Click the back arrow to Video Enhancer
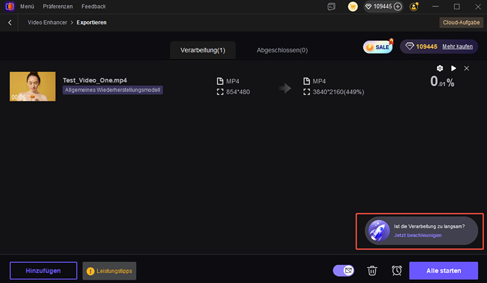 point(10,23)
